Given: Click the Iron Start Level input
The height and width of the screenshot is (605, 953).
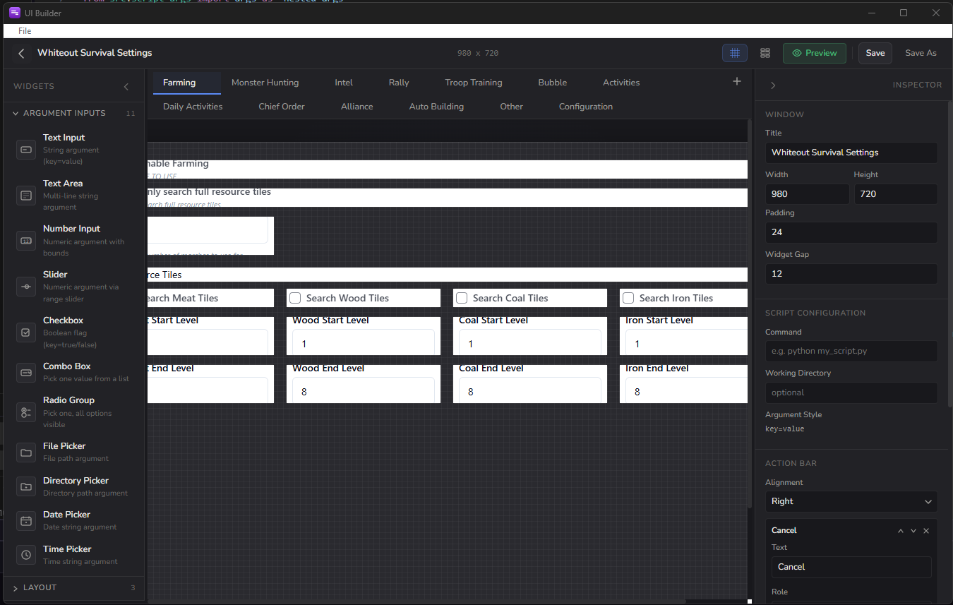Looking at the screenshot, I should pyautogui.click(x=685, y=342).
